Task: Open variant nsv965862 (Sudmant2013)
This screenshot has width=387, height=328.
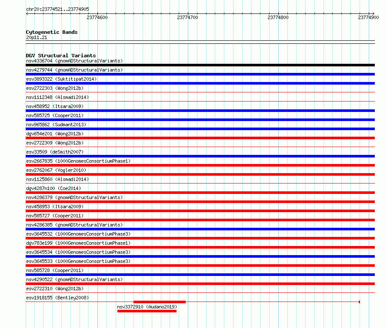Action: click(x=56, y=125)
